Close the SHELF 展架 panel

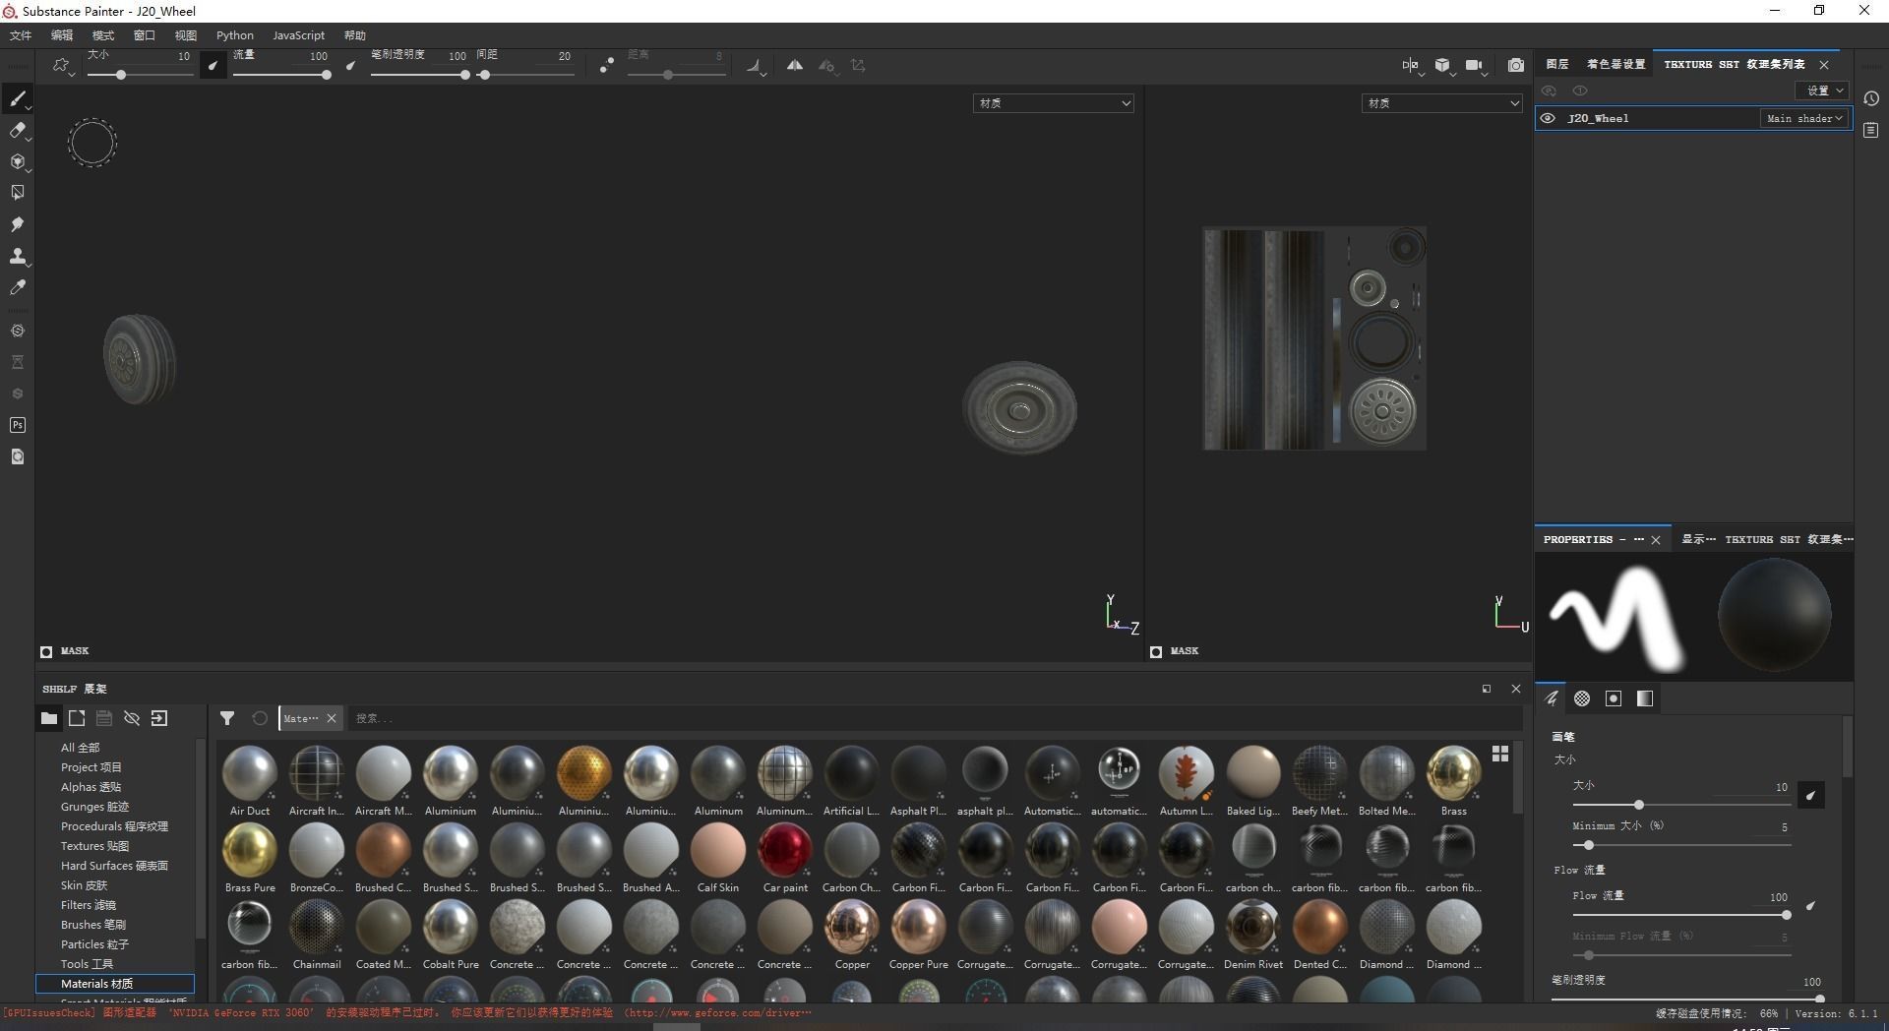pos(1516,689)
